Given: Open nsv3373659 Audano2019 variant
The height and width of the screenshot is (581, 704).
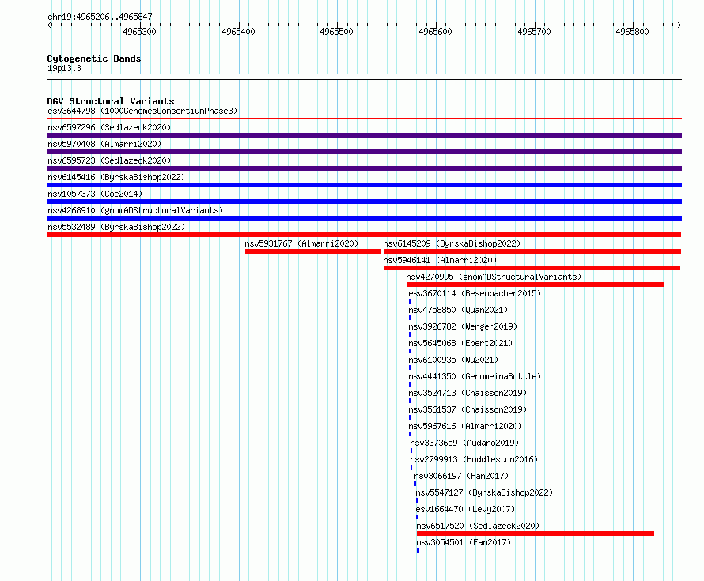Looking at the screenshot, I should pyautogui.click(x=464, y=443).
